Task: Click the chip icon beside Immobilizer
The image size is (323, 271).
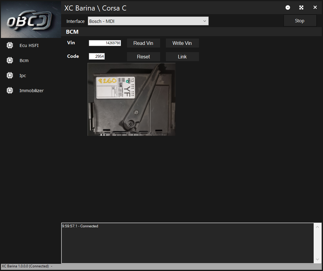Action: tap(10, 90)
